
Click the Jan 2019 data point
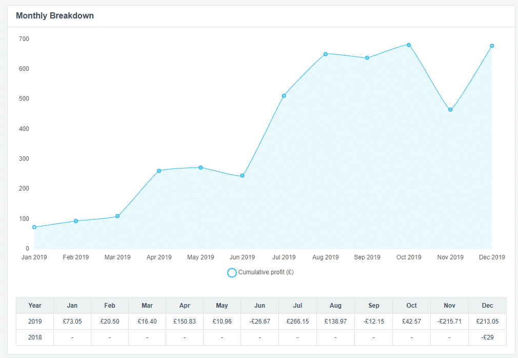pos(34,227)
